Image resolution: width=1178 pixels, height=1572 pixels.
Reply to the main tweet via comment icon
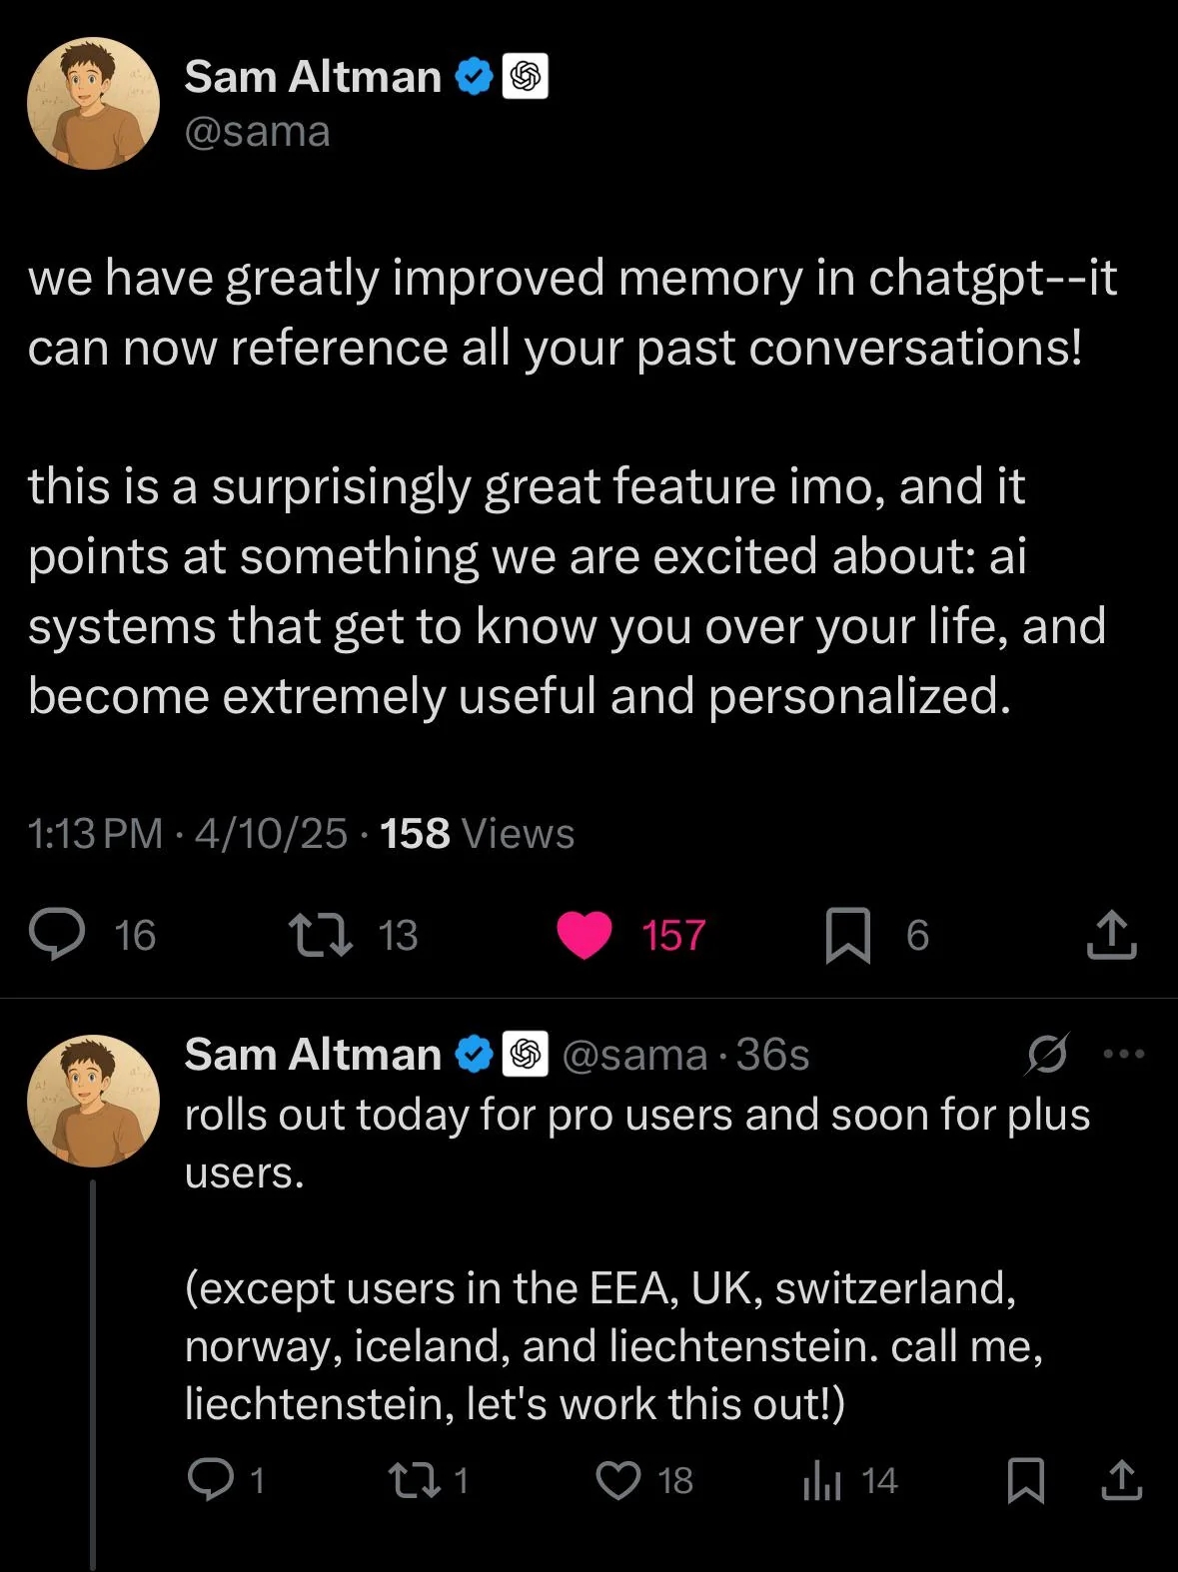58,935
